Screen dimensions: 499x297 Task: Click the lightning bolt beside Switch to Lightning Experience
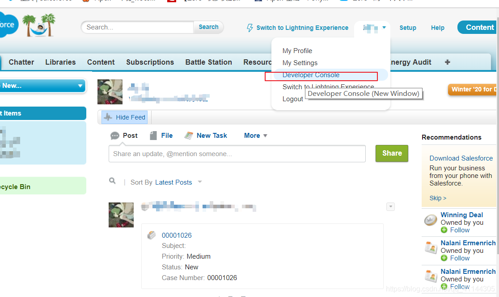[x=249, y=28]
